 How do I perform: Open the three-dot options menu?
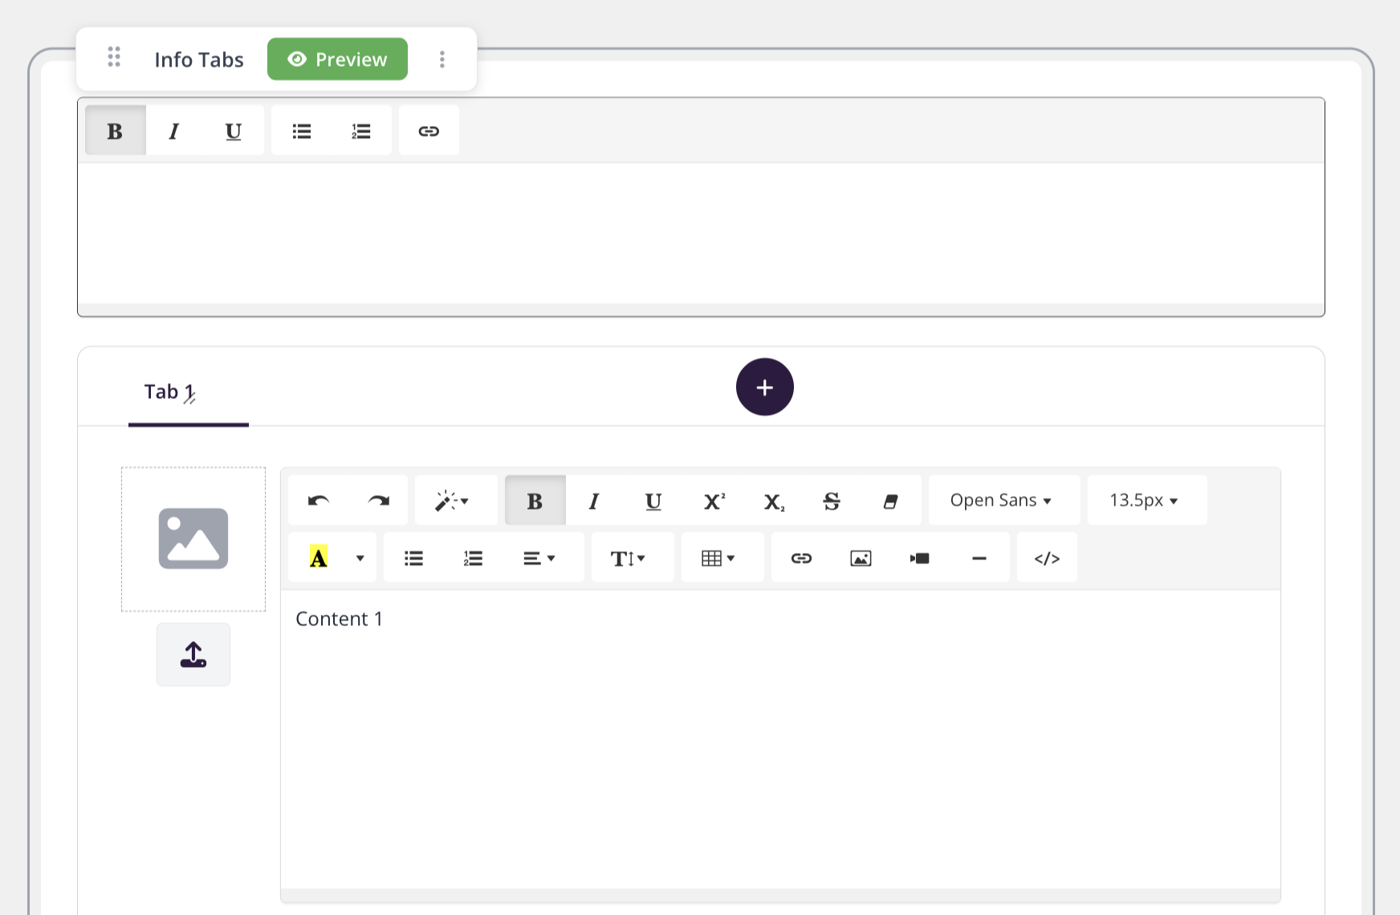442,59
